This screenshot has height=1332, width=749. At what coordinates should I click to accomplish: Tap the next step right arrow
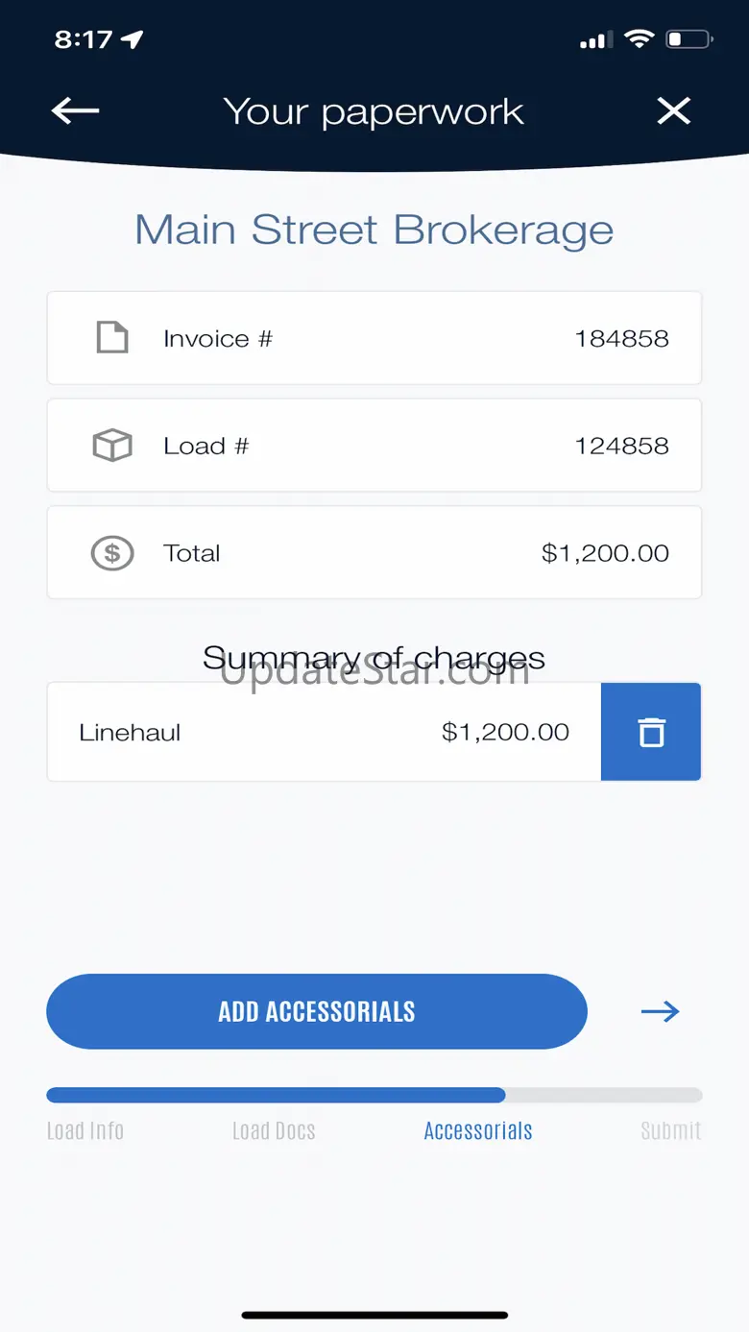point(660,1011)
